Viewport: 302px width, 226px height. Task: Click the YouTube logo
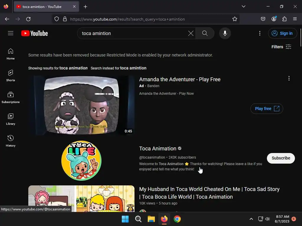point(35,33)
